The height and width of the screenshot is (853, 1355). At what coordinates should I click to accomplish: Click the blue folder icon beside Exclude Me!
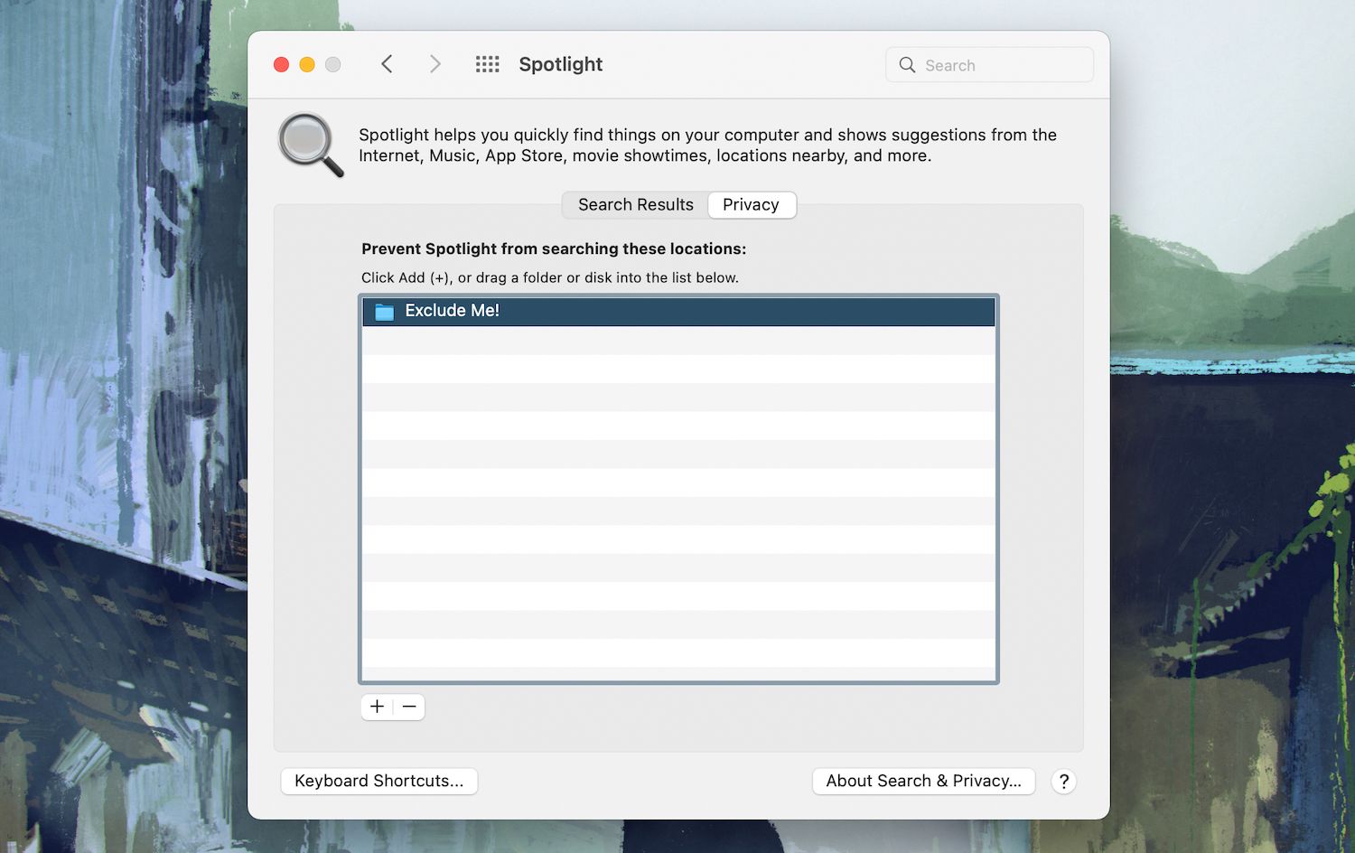click(384, 311)
